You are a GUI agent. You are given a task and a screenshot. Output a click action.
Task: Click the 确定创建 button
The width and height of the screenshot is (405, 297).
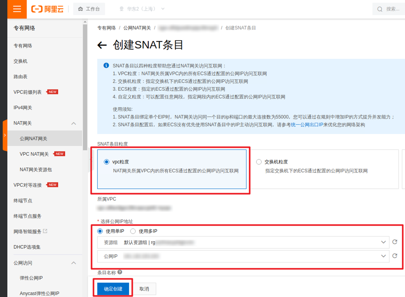(113, 289)
